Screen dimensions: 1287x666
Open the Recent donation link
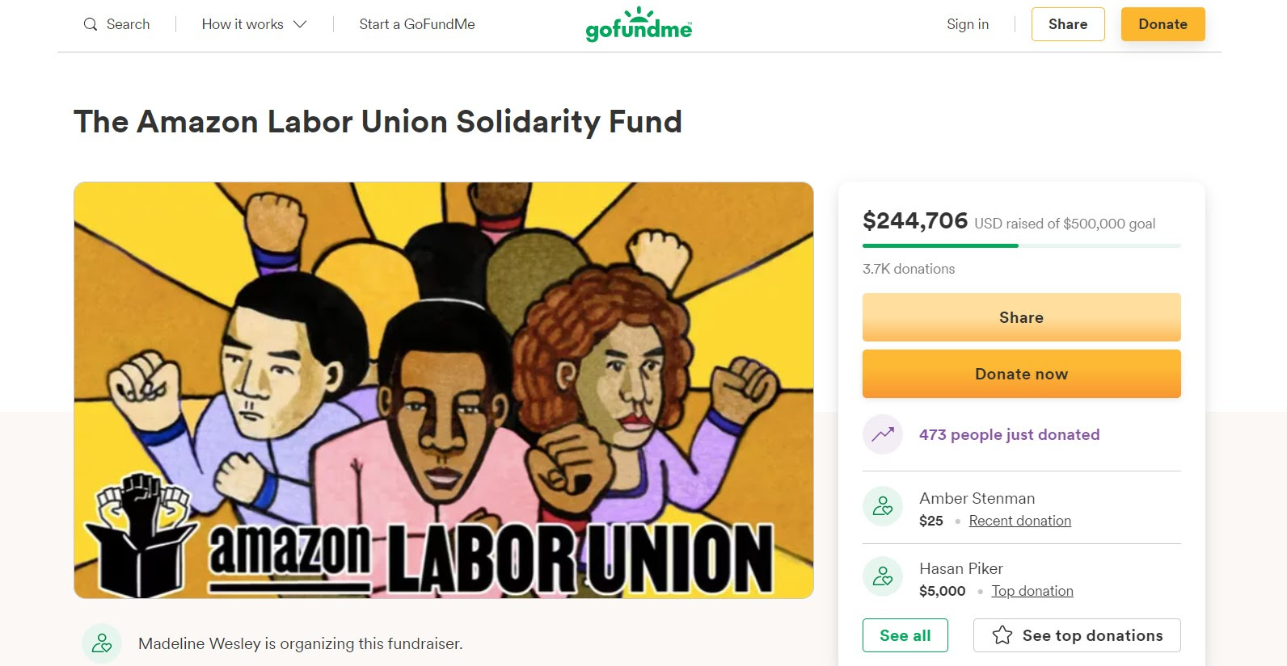click(x=1019, y=521)
